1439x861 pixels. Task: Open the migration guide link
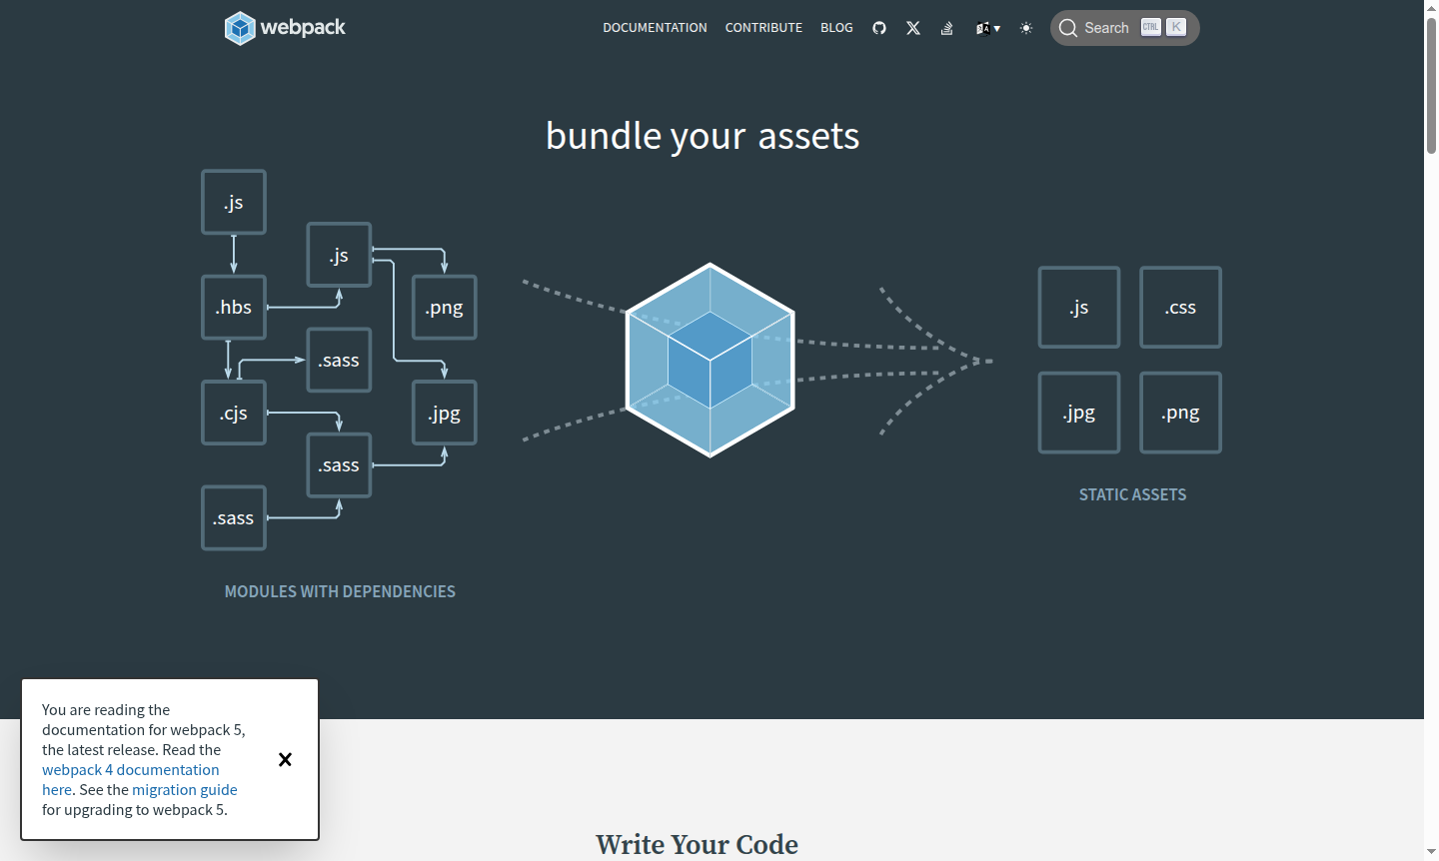point(185,789)
